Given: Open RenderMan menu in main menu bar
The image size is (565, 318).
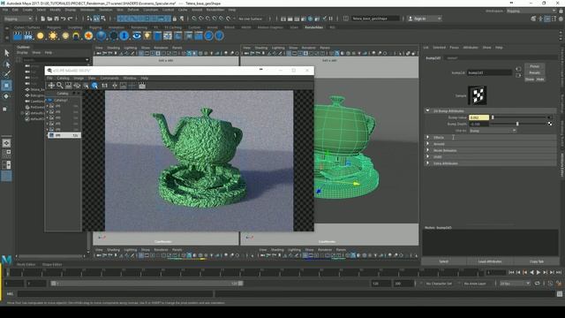Looking at the screenshot, I should click(215, 10).
